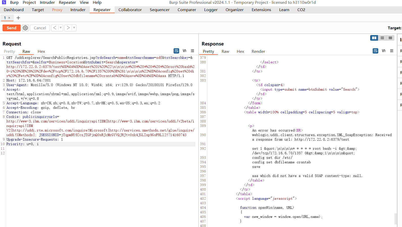Click the Priority header line in request

(x=22, y=144)
